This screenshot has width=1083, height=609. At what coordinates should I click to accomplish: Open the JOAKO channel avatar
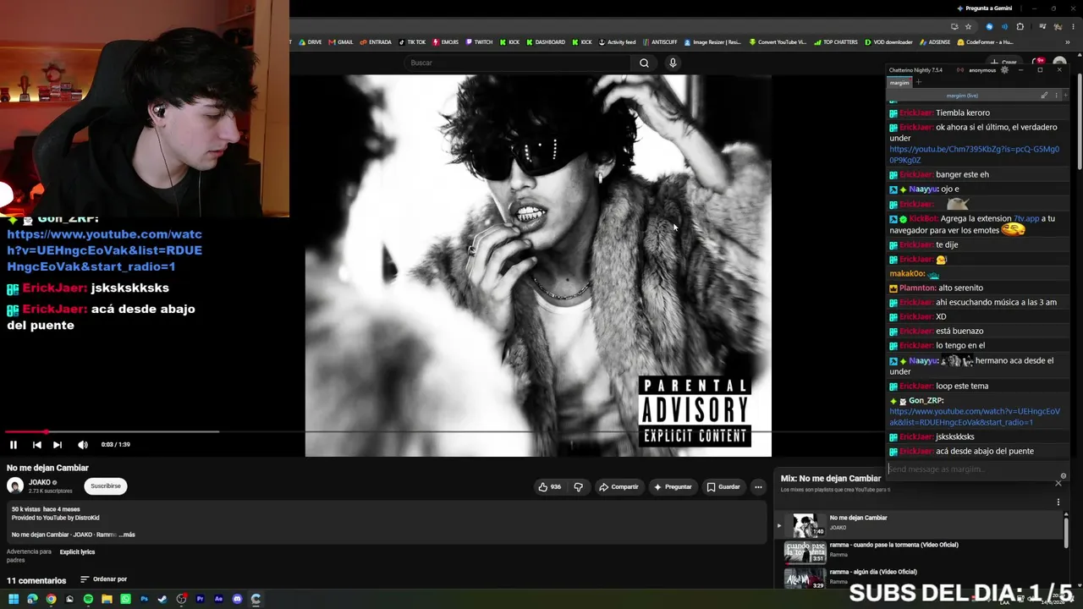pyautogui.click(x=15, y=486)
